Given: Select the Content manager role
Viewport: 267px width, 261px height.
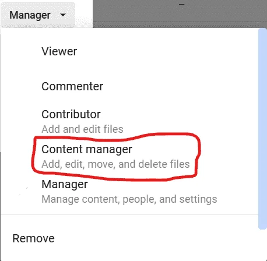Looking at the screenshot, I should tap(129, 156).
